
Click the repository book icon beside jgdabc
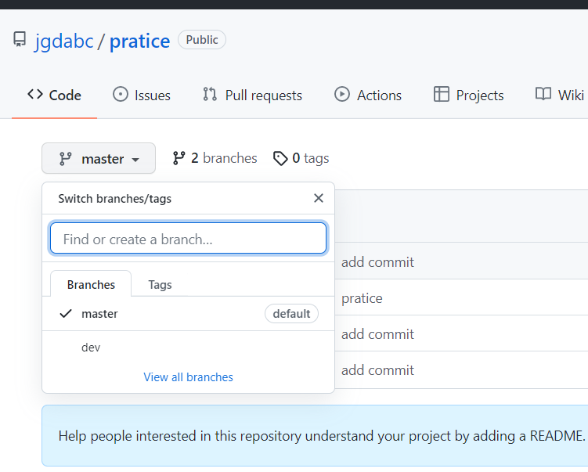point(20,39)
